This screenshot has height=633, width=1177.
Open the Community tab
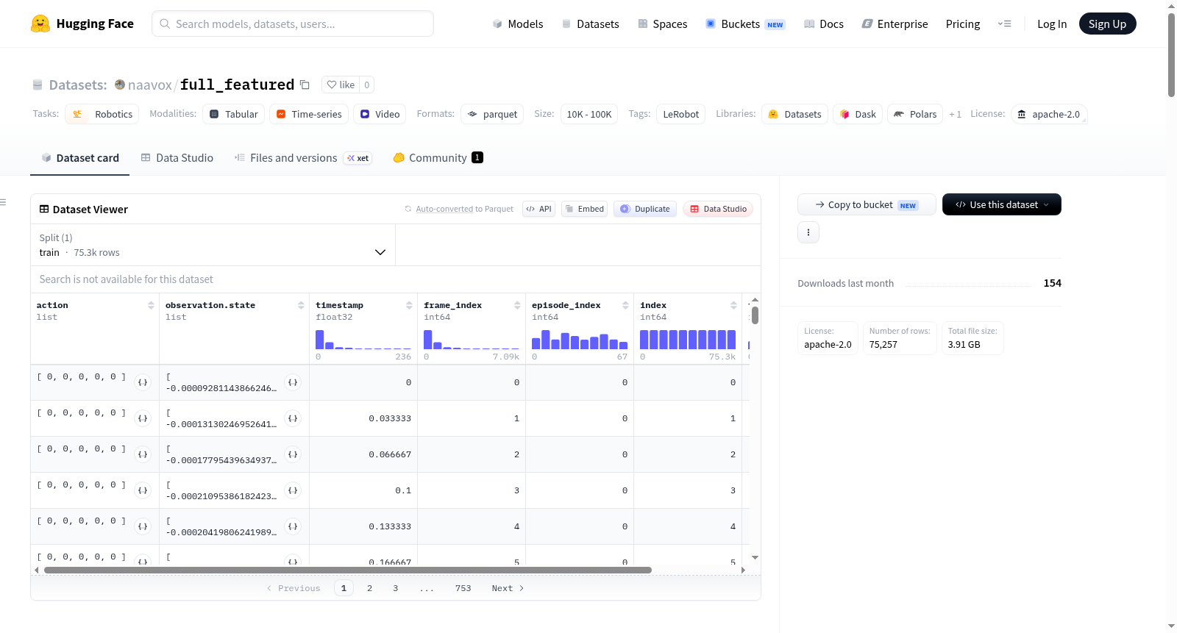click(438, 158)
